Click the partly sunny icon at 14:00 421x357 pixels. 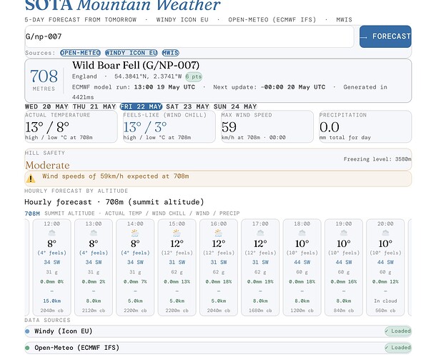pos(135,233)
